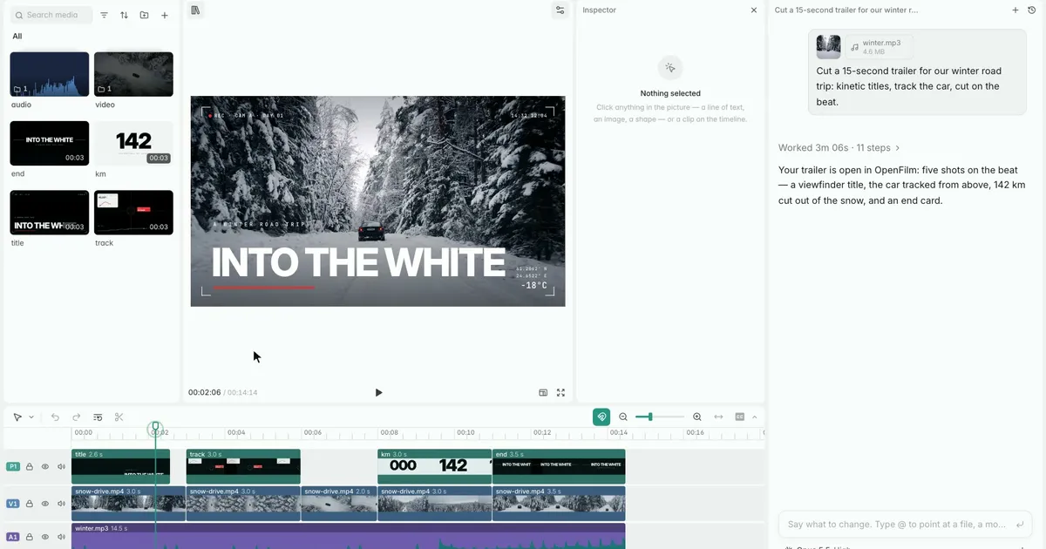This screenshot has width=1046, height=549.
Task: Select the 3.5 s snow-drive.mp4 clip
Action: [x=559, y=504]
